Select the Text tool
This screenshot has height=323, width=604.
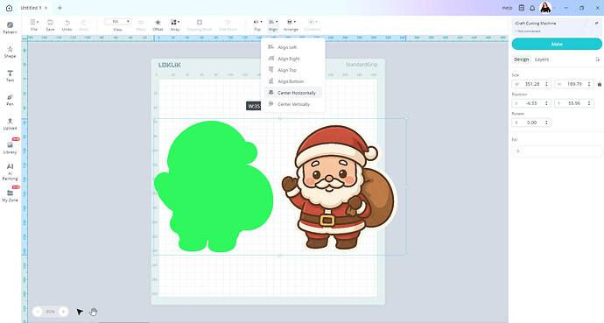pos(10,75)
